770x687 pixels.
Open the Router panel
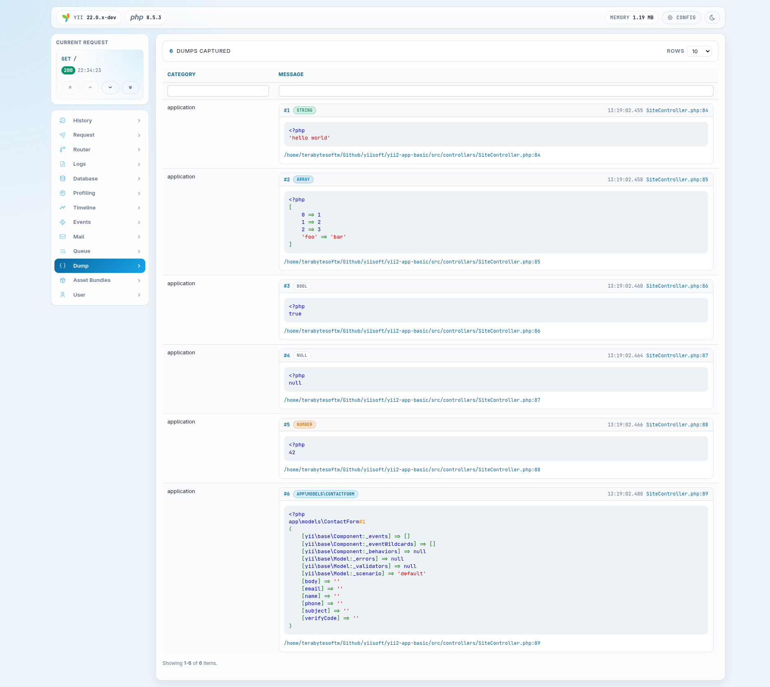click(x=100, y=149)
